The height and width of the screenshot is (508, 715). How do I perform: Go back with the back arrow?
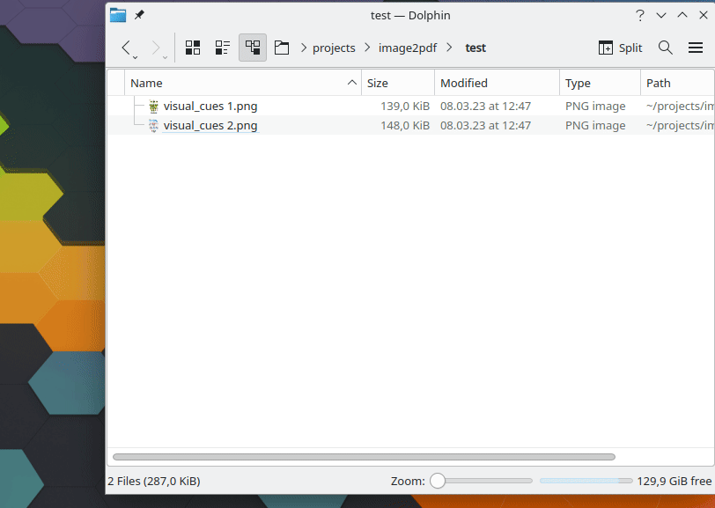[126, 47]
